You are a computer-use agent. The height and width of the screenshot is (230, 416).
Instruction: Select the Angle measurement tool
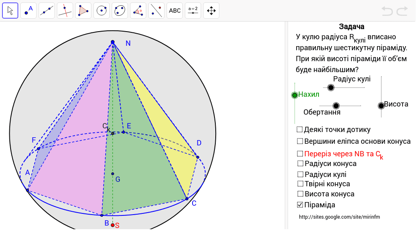[x=138, y=11]
